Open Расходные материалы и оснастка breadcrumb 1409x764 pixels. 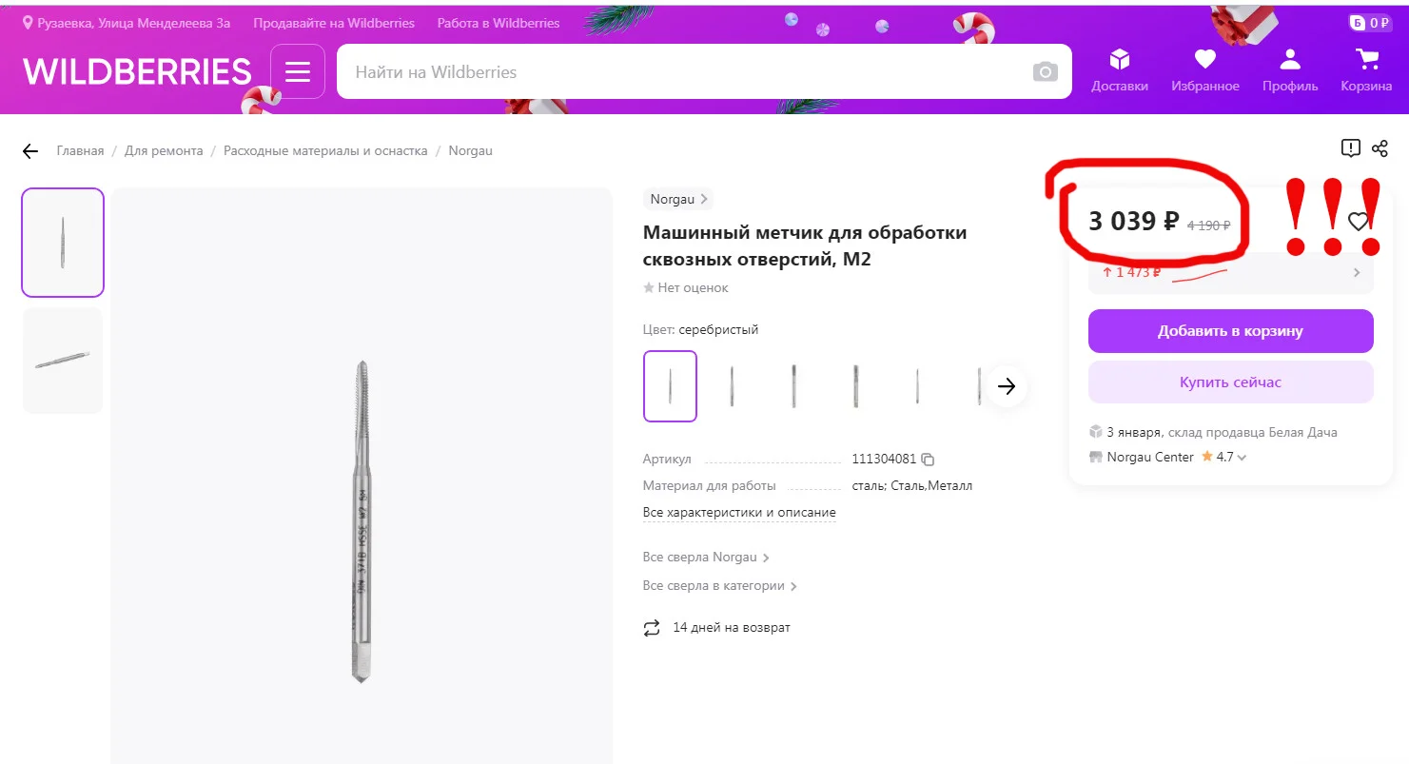[325, 151]
